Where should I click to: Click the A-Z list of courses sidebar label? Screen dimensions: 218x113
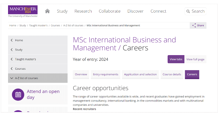coord(26,78)
